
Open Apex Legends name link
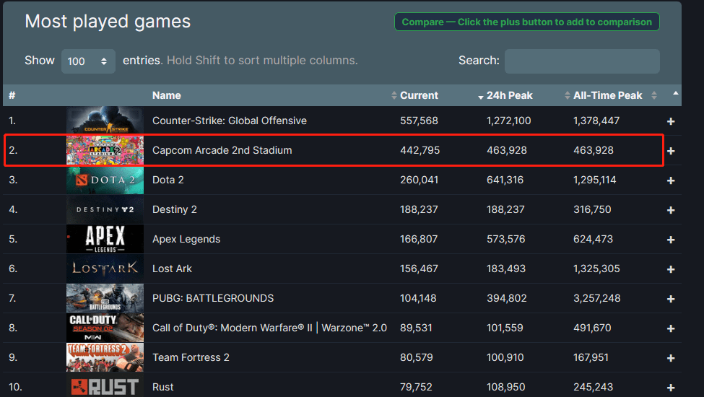tap(186, 239)
